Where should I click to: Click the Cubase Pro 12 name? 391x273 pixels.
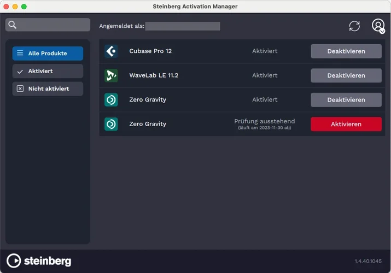[150, 51]
